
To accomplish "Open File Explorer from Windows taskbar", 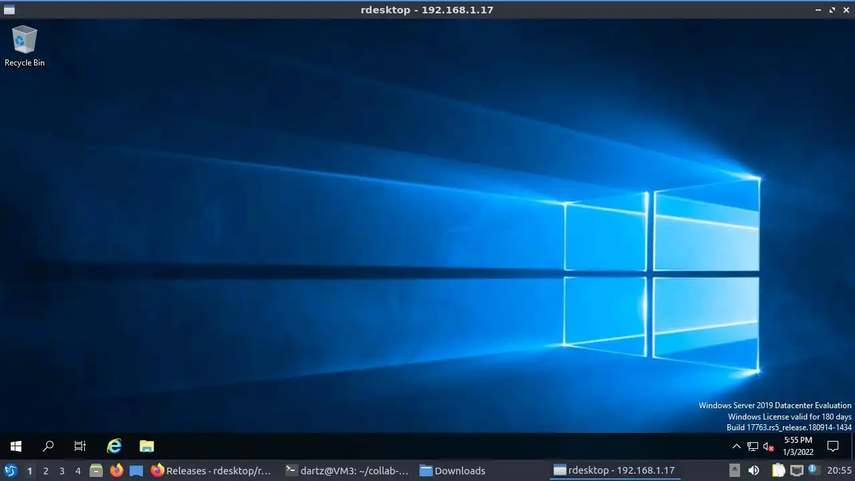I will 146,446.
